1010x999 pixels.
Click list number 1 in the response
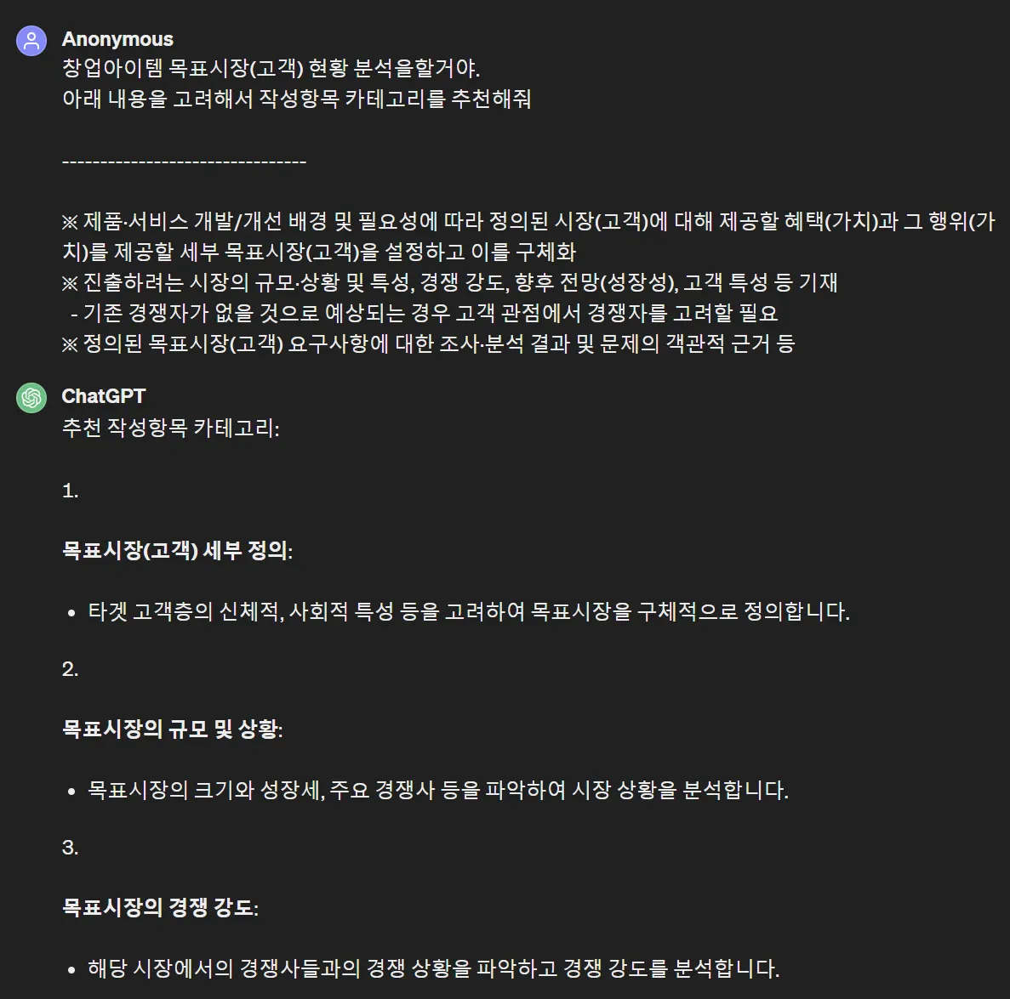71,491
